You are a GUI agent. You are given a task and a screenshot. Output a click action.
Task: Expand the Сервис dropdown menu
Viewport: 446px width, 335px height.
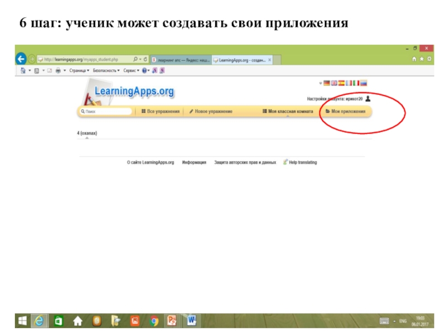click(131, 71)
